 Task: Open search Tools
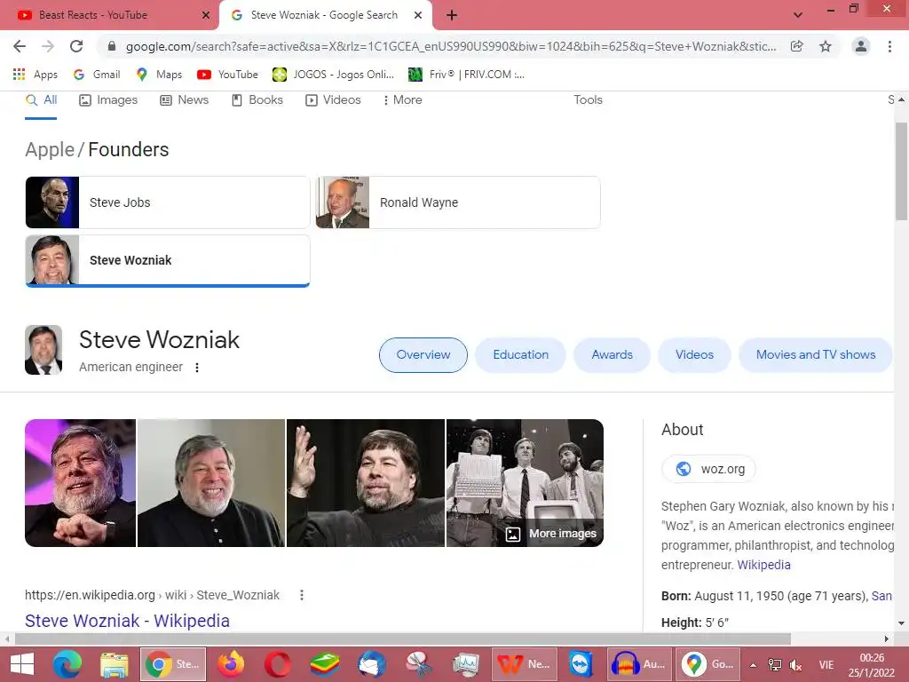coord(588,99)
